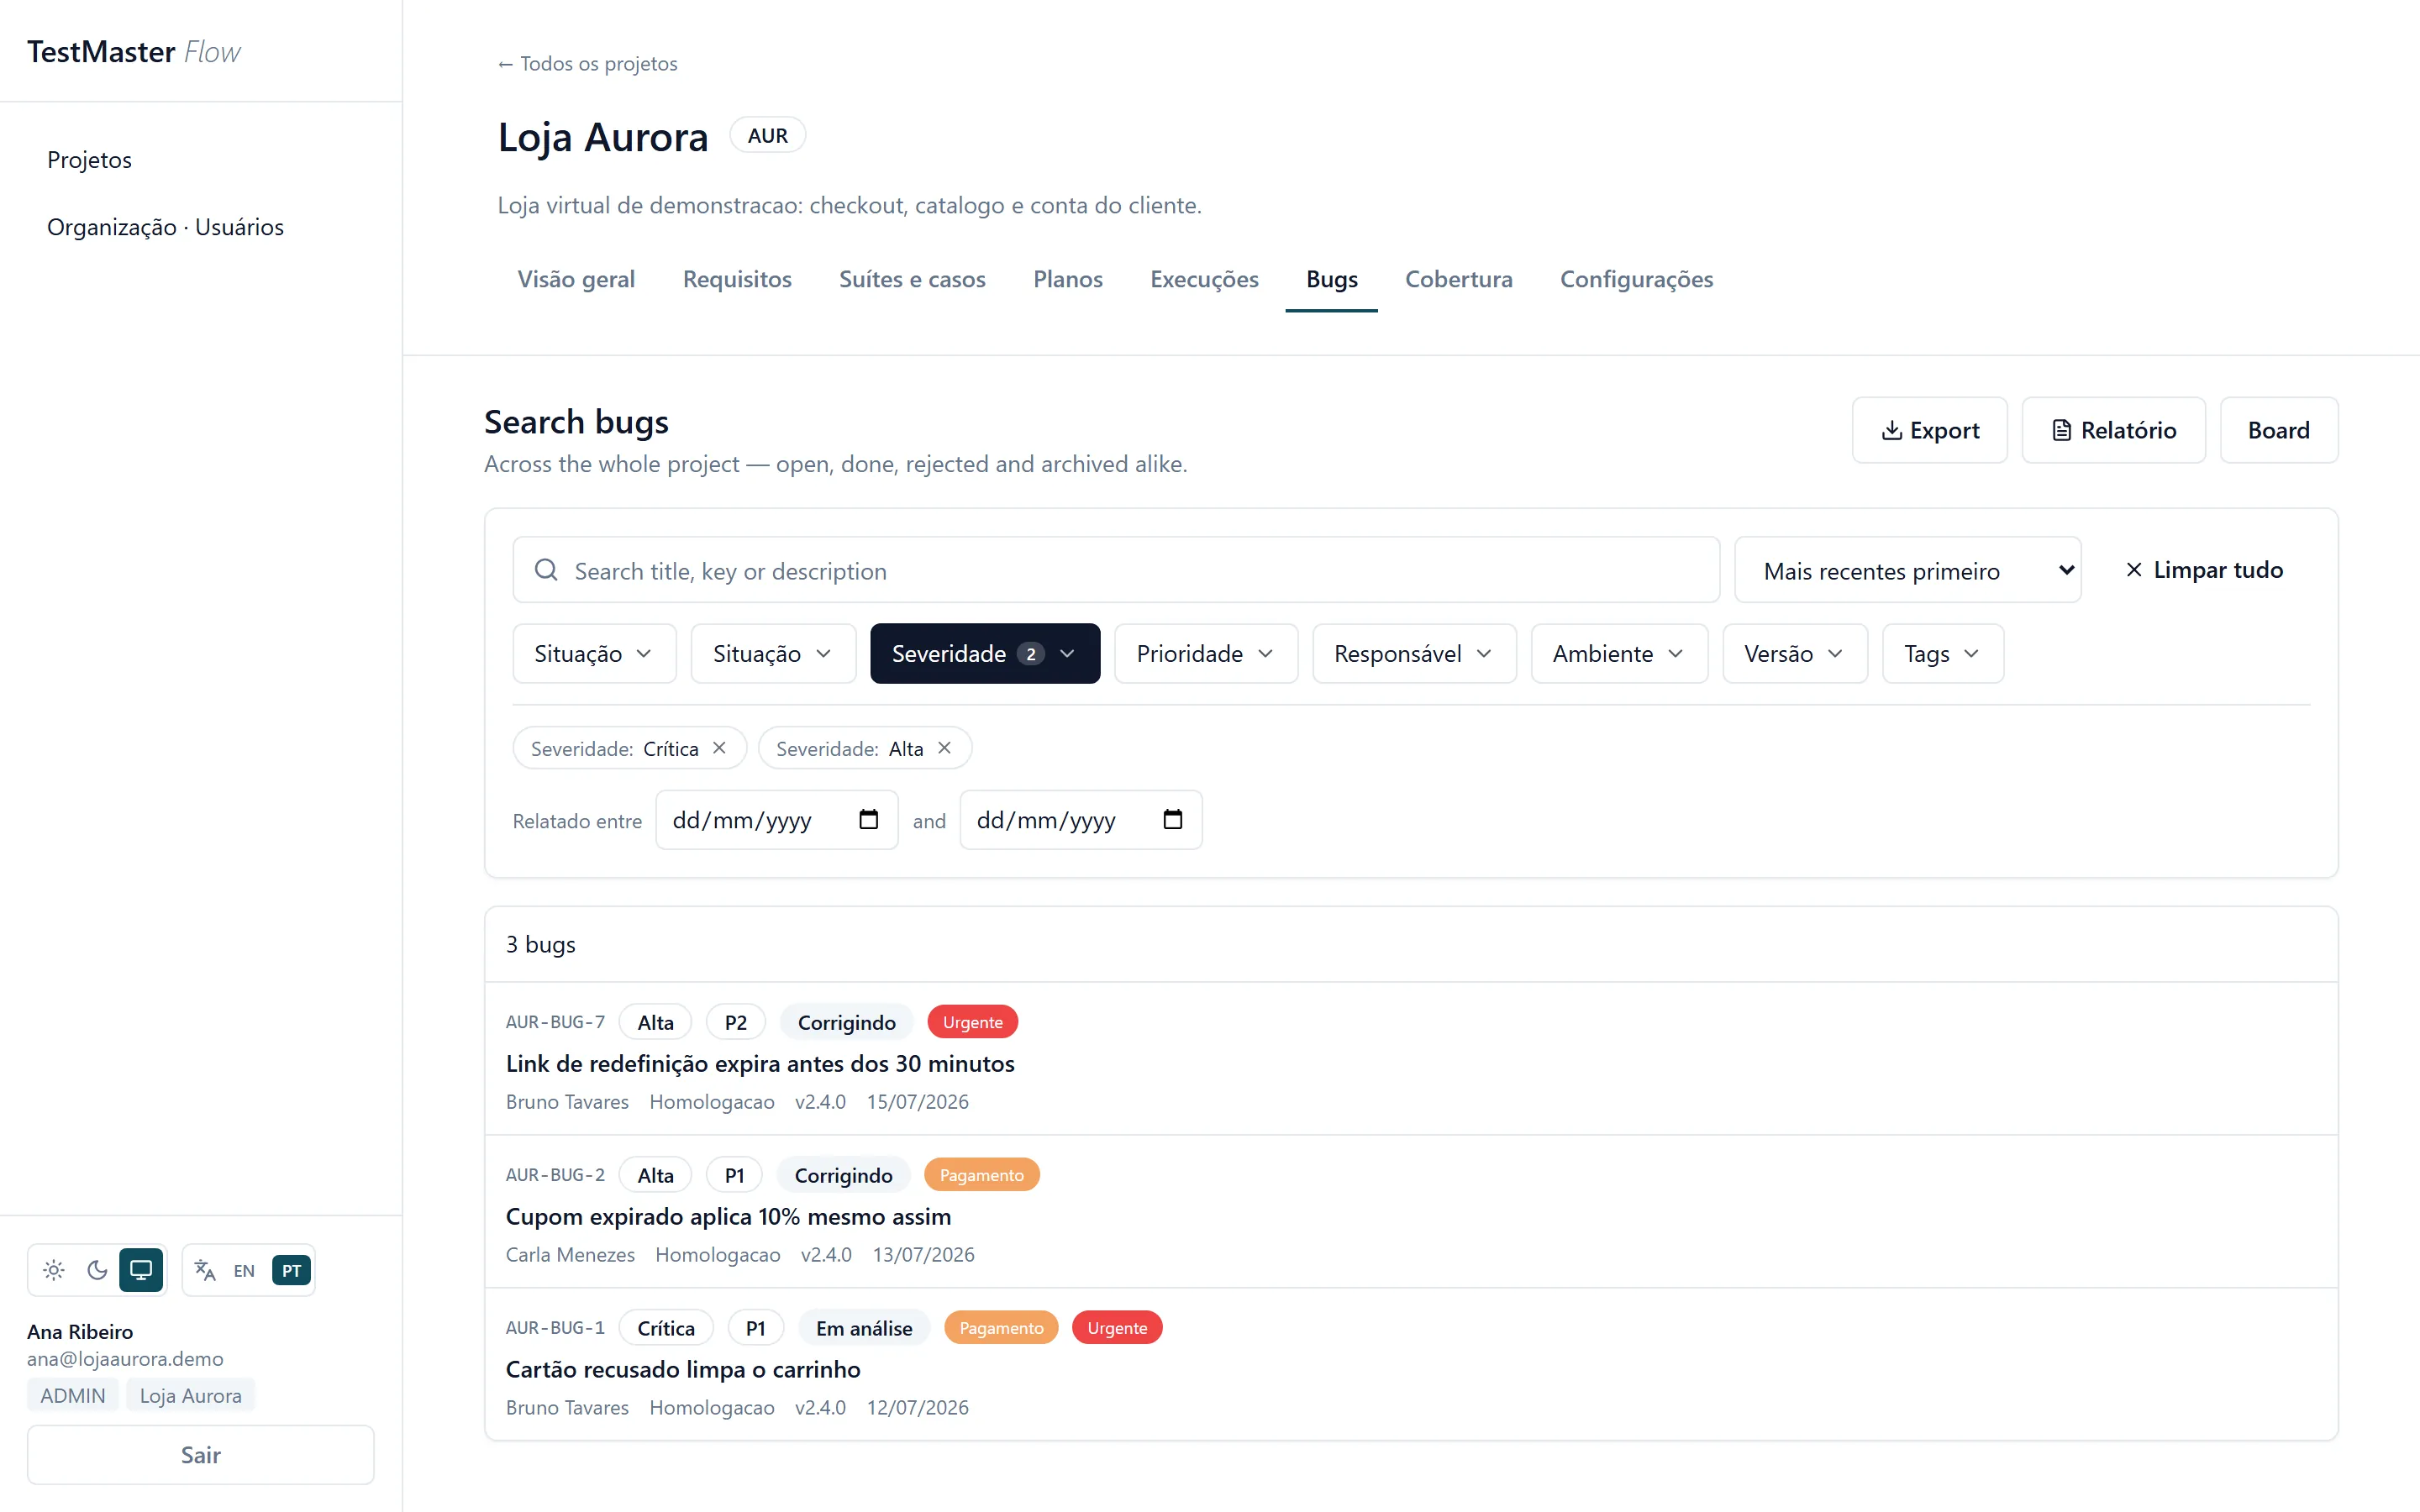
Task: Click the start date dd/mm/yyyy field
Action: [x=776, y=820]
